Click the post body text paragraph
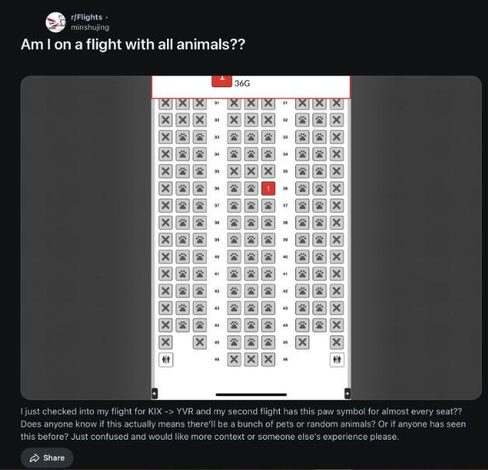Screen dimensions: 488x470 tap(242, 423)
